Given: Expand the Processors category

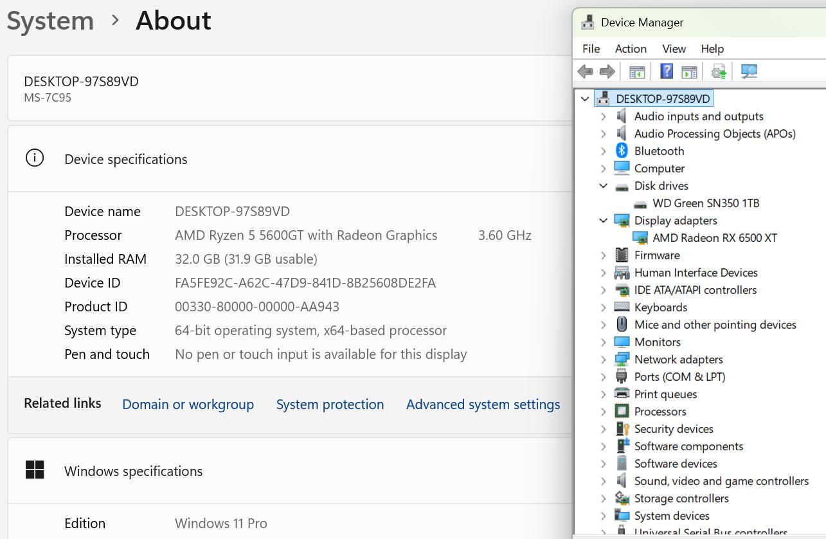Looking at the screenshot, I should tap(603, 412).
